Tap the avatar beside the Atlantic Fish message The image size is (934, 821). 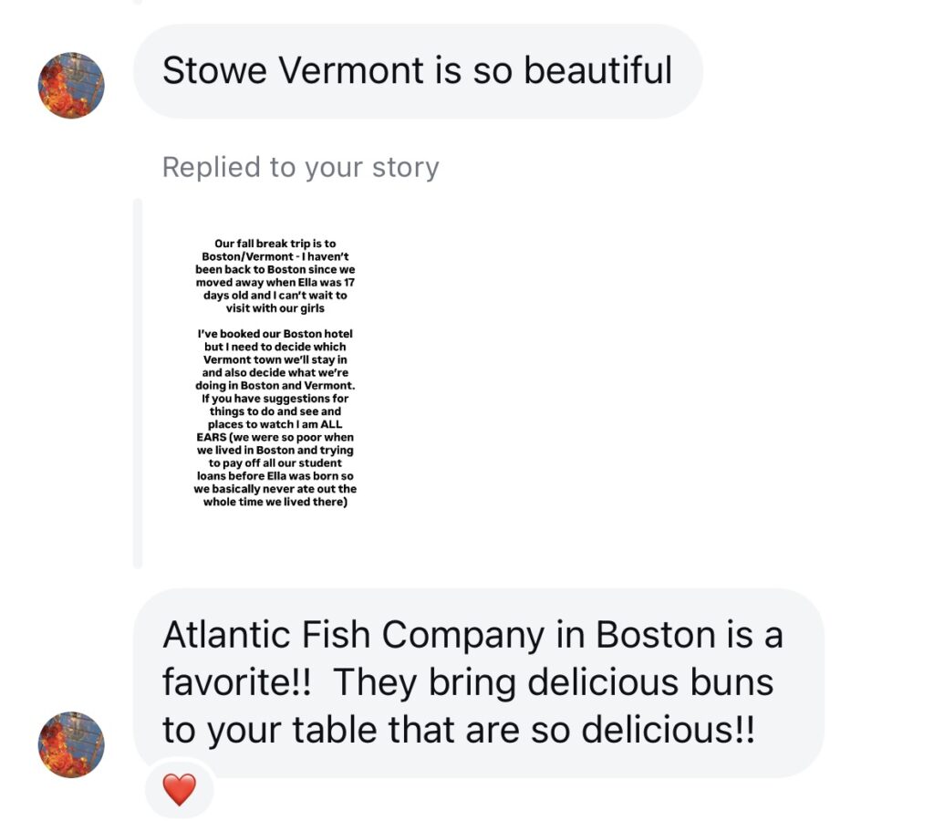point(71,744)
